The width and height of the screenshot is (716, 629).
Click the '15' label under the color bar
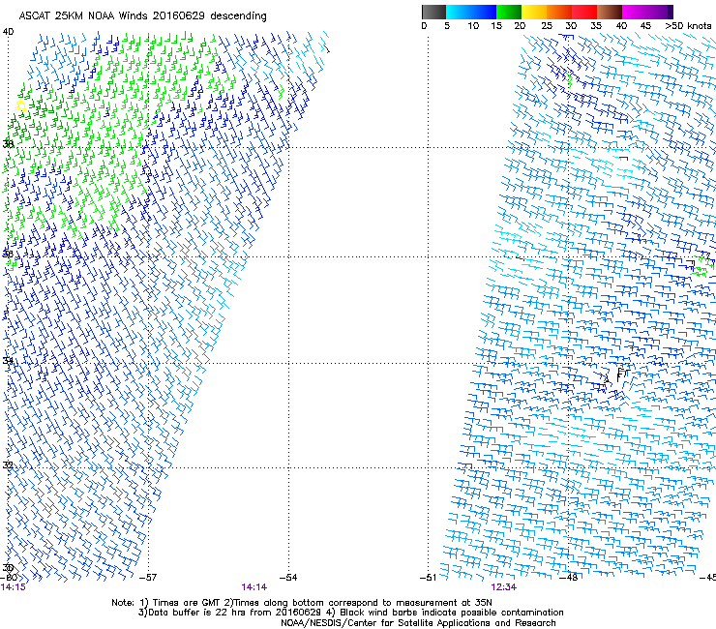[496, 25]
